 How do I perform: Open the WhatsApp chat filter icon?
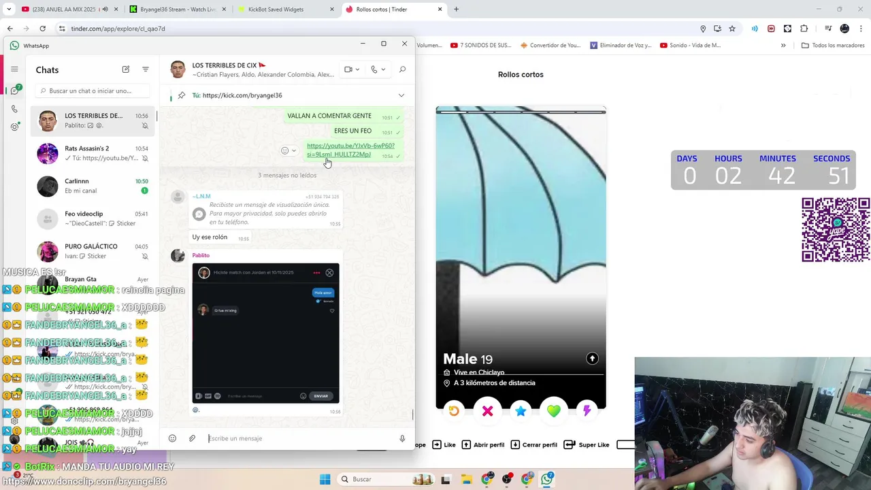146,69
